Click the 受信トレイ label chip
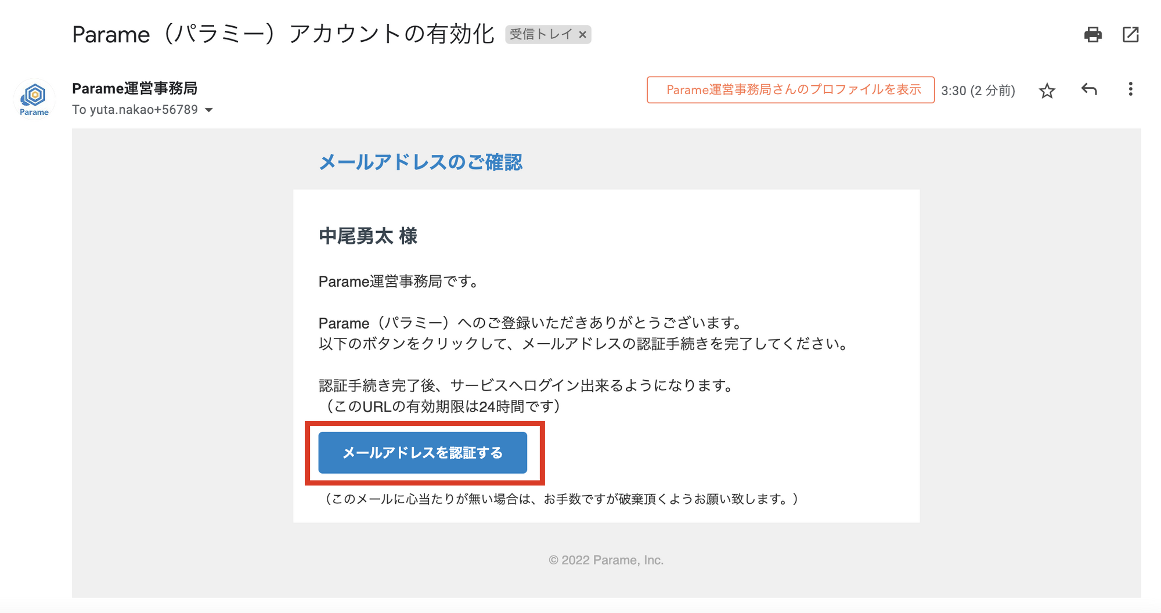 [x=541, y=35]
